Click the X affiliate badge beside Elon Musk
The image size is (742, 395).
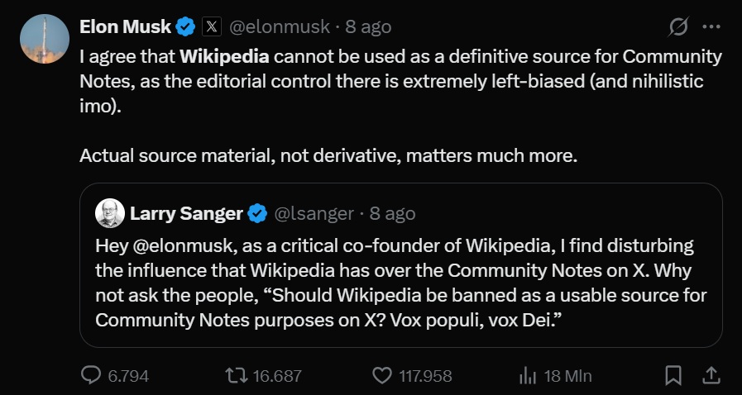(x=212, y=27)
